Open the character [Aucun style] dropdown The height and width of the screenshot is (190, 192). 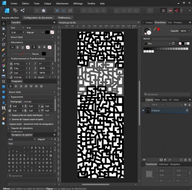point(32,37)
